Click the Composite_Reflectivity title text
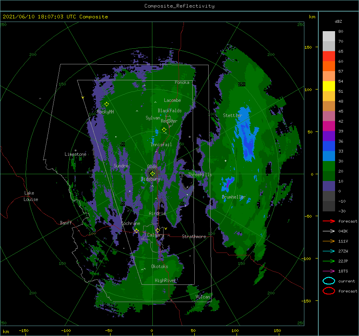Screen dimensions: 359x336 pos(179,6)
